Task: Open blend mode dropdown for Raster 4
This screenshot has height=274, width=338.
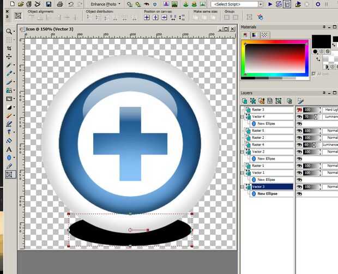Action: point(330,145)
